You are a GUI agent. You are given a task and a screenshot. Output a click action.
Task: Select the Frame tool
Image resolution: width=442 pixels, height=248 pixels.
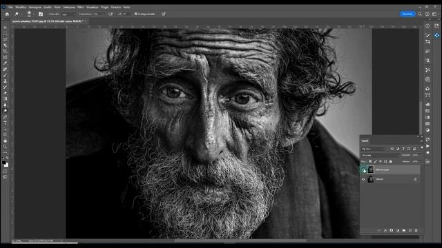coord(5,57)
